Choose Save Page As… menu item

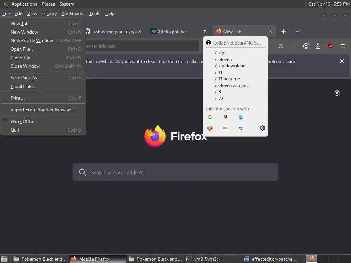coord(44,78)
